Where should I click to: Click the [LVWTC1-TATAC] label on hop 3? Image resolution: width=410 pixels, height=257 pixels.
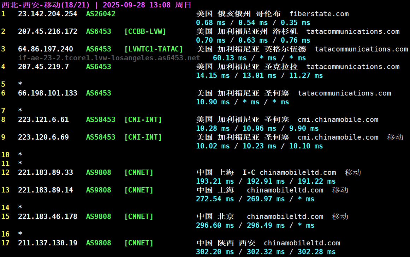coord(153,49)
